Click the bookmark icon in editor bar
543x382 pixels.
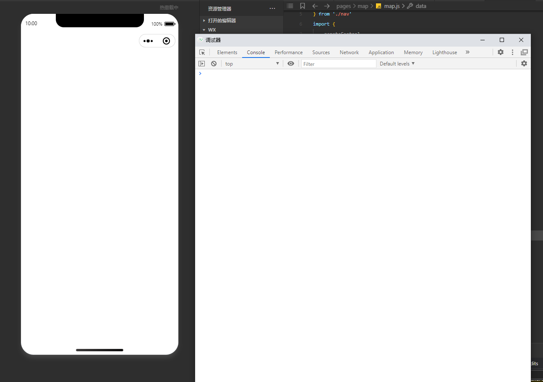[303, 6]
